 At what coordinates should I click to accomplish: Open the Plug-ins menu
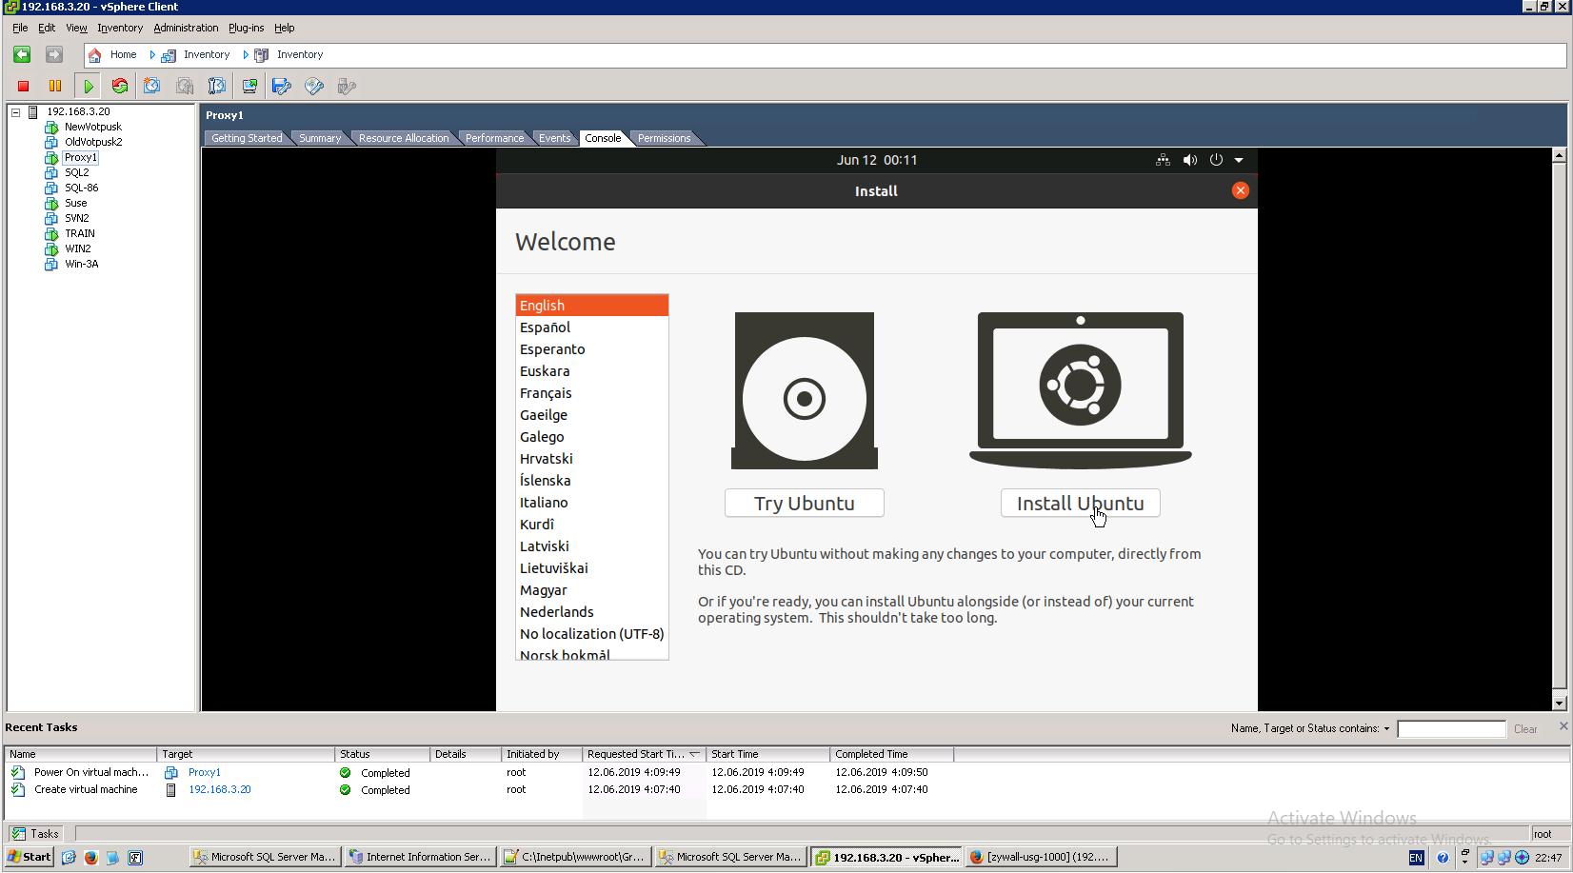click(246, 29)
